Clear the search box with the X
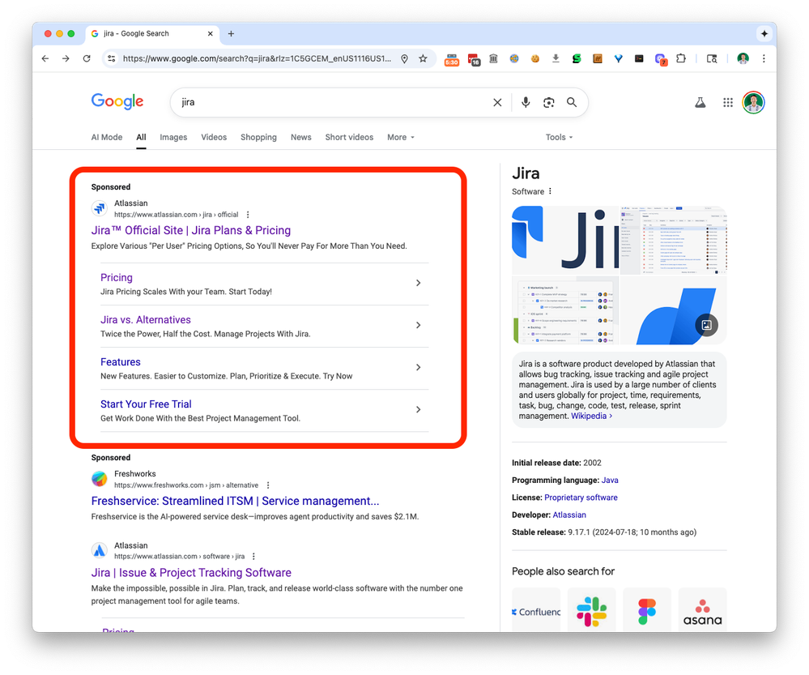The height and width of the screenshot is (675, 809). 497,102
